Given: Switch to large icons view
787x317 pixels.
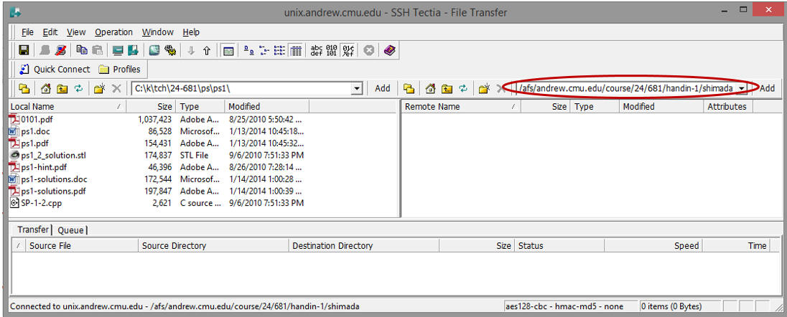Looking at the screenshot, I should 248,51.
